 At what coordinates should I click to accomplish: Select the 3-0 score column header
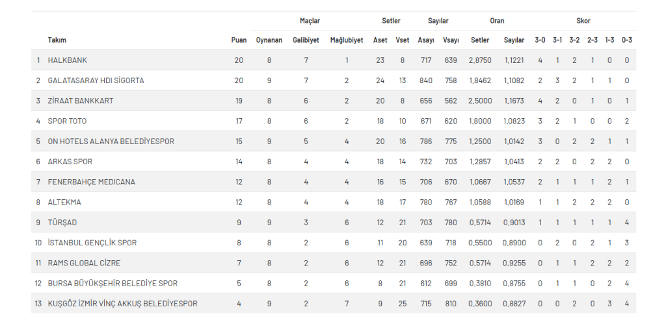(540, 40)
